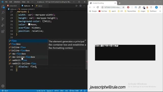Open the Explorer view in VS Code

(3, 7)
